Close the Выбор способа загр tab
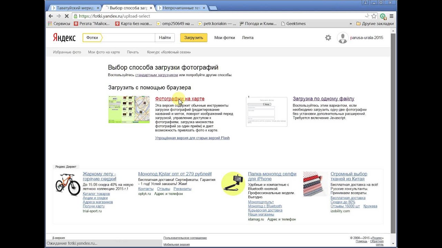 click(x=151, y=8)
